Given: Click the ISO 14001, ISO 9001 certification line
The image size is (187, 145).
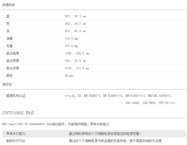Looking at the screenshot, I should 150,103.
